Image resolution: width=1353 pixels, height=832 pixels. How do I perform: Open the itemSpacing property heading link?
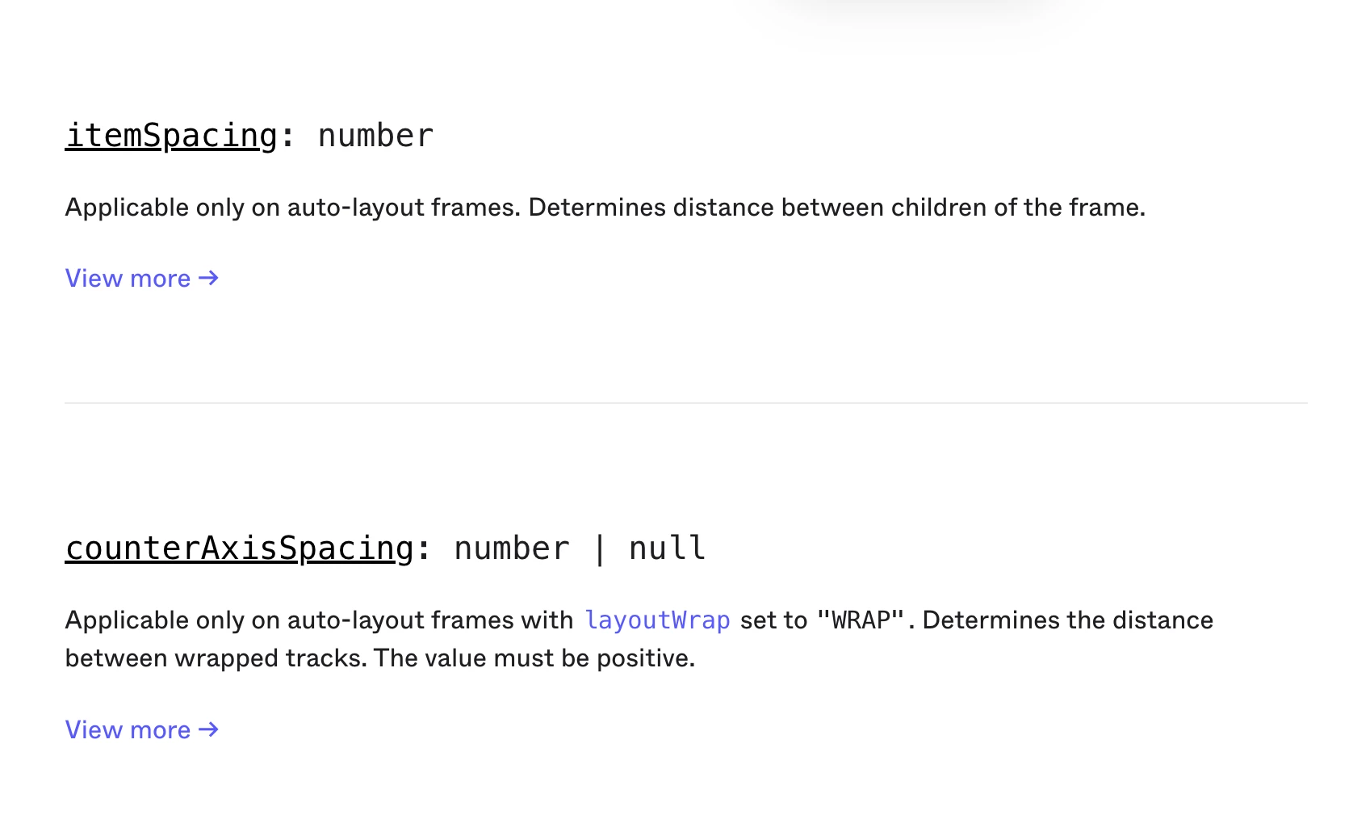(171, 136)
